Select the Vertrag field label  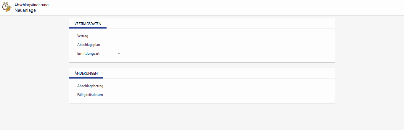[83, 36]
